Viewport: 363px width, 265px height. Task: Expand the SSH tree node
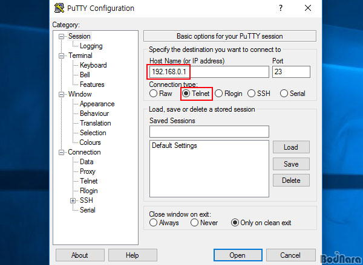click(73, 200)
